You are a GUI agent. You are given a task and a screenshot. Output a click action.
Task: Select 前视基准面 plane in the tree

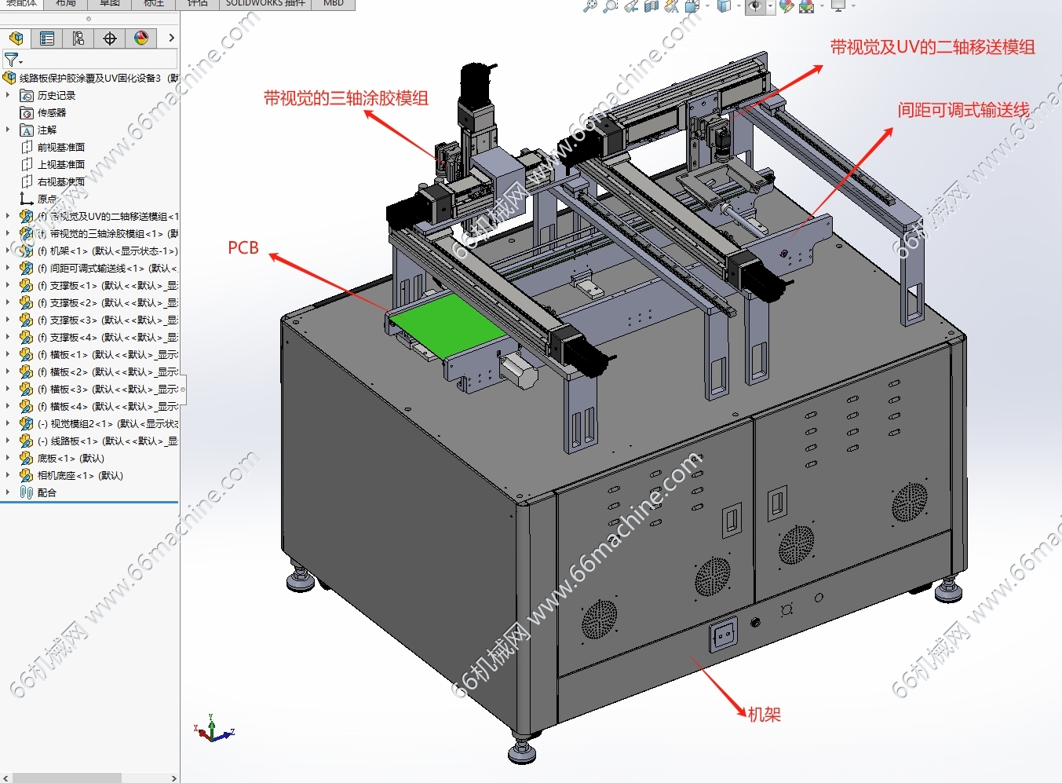(60, 148)
